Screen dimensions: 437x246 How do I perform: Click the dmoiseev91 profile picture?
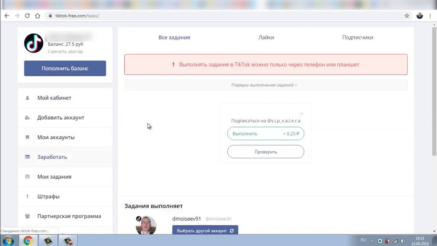pos(146,225)
